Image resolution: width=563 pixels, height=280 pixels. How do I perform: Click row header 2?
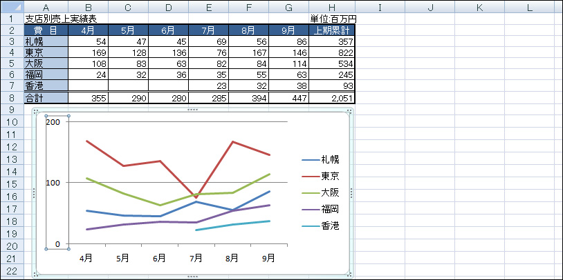coord(11,30)
